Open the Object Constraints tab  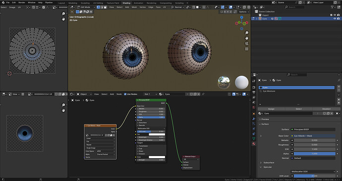(x=254, y=133)
